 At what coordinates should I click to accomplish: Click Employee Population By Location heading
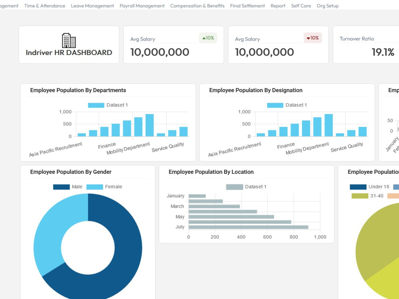click(x=211, y=172)
